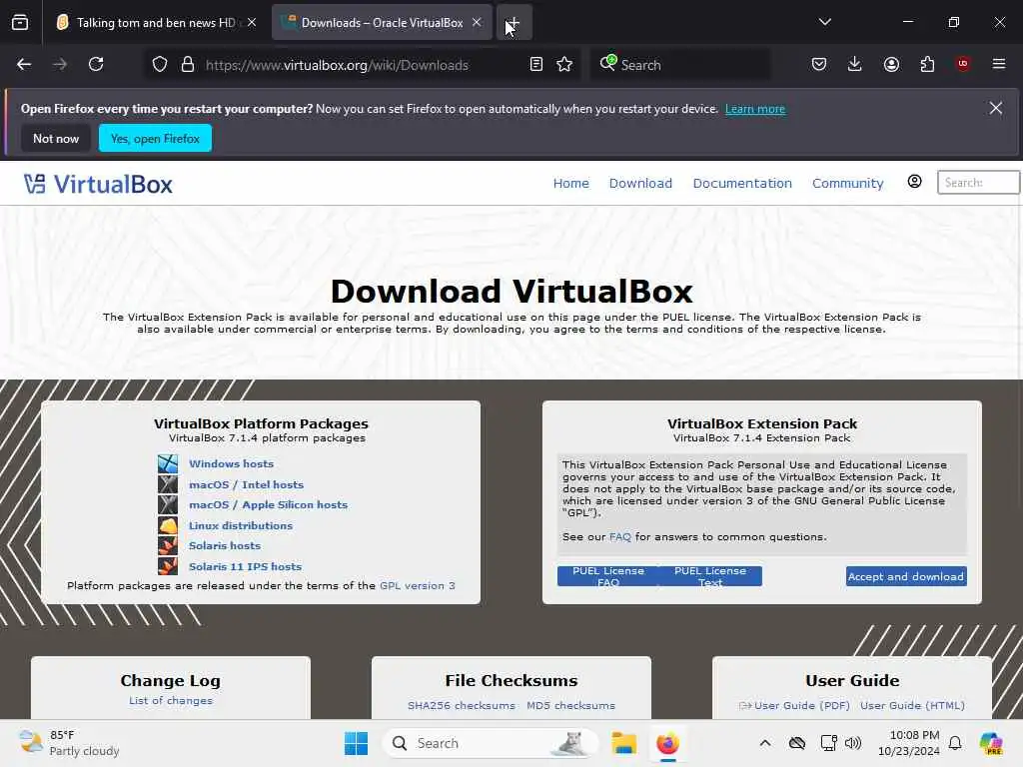Open the extensions puzzle icon
The width and height of the screenshot is (1023, 767).
pyautogui.click(x=927, y=65)
